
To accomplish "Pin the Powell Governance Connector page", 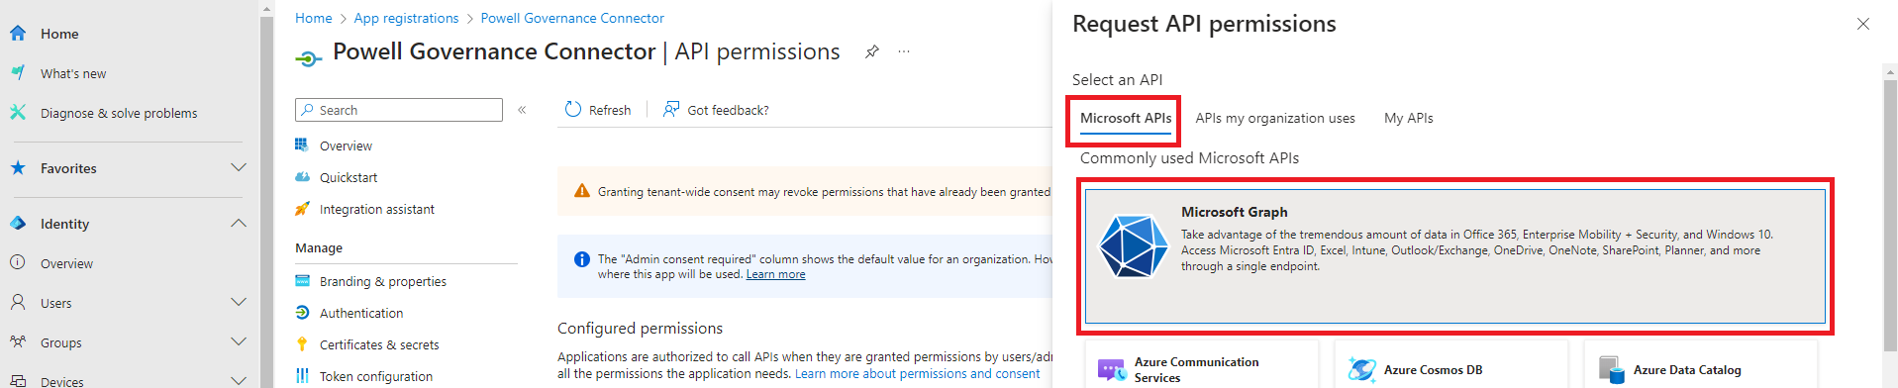I will point(871,51).
